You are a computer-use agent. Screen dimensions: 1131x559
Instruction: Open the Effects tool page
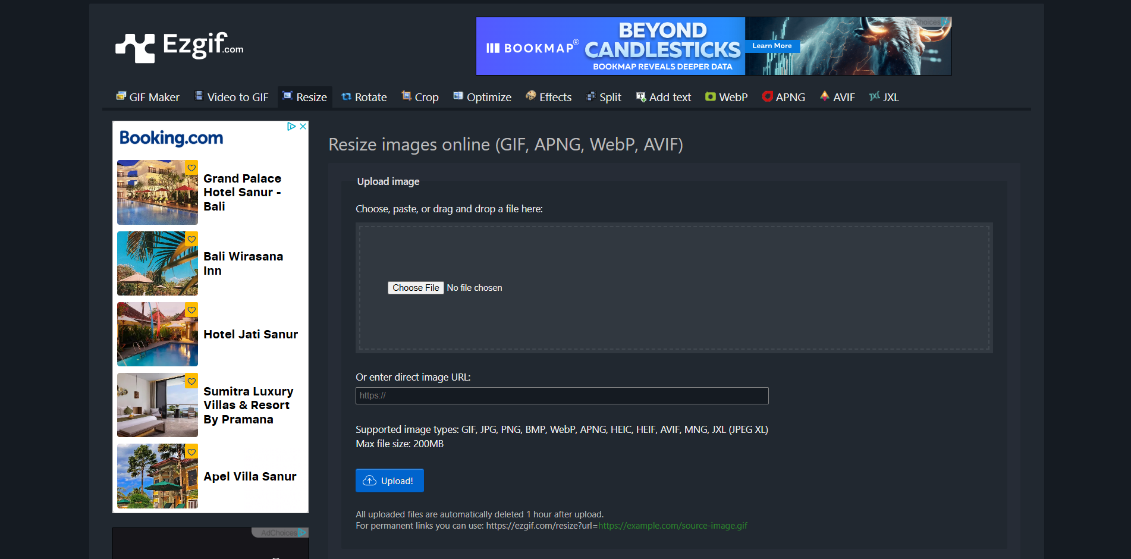[x=549, y=97]
